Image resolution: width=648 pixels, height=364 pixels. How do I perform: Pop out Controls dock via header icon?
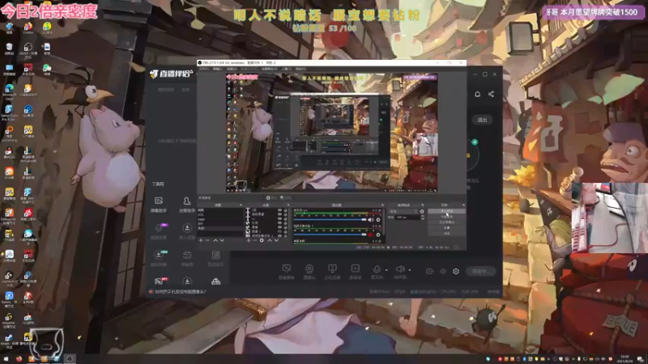463,205
